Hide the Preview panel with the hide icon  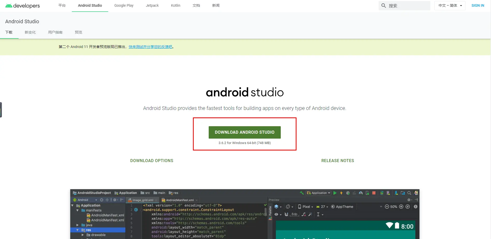(x=416, y=200)
